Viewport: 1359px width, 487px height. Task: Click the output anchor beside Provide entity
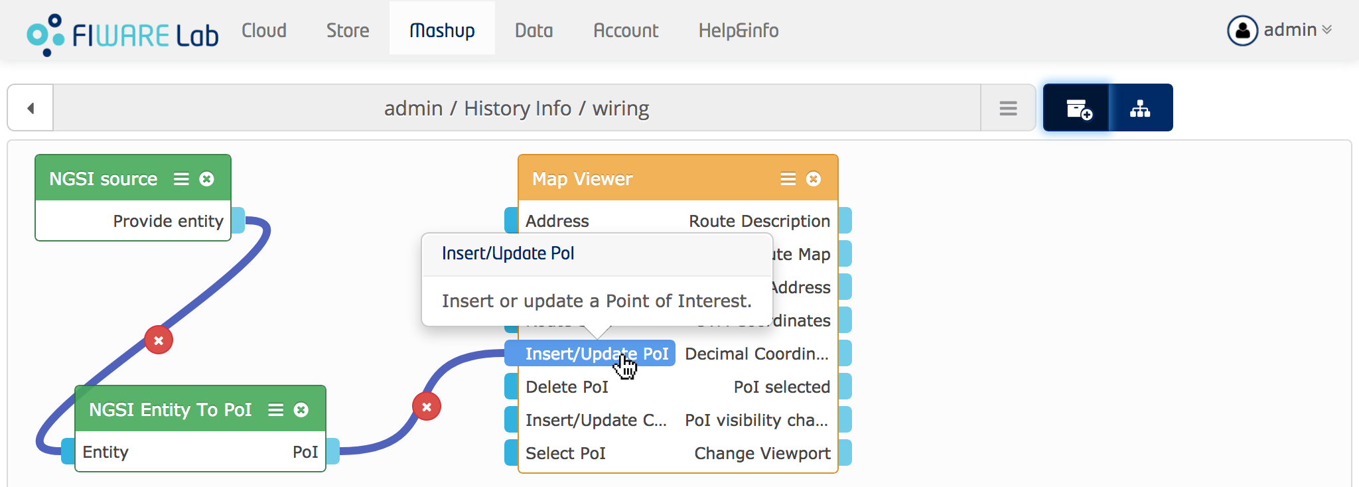pyautogui.click(x=238, y=220)
